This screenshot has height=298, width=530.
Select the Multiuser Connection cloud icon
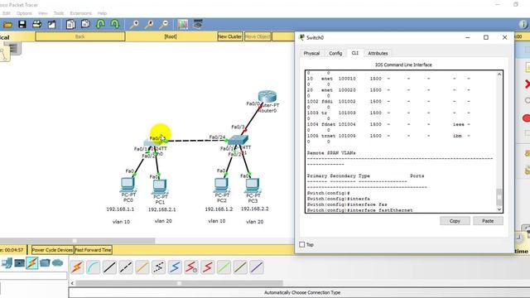[57, 263]
